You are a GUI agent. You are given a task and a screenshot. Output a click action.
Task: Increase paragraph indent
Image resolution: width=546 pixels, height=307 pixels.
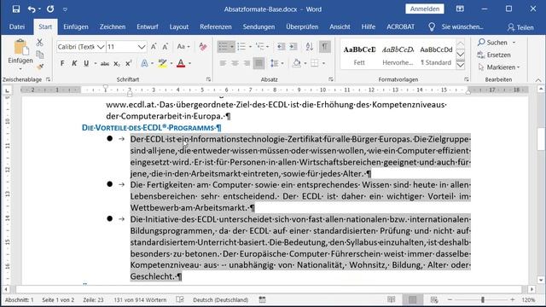293,46
